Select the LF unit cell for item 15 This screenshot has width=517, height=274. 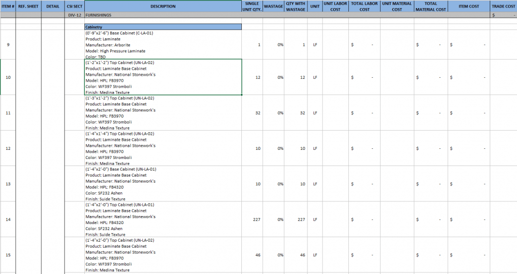coord(315,255)
